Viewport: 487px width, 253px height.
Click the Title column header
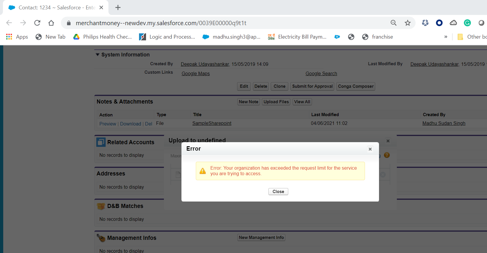(197, 115)
